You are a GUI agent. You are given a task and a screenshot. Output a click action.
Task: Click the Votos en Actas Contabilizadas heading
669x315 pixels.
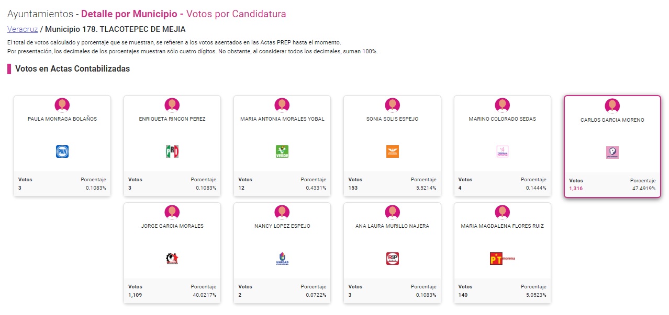pyautogui.click(x=72, y=69)
